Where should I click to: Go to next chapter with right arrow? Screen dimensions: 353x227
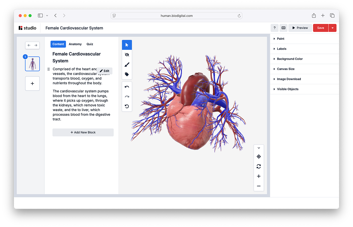coord(36,45)
